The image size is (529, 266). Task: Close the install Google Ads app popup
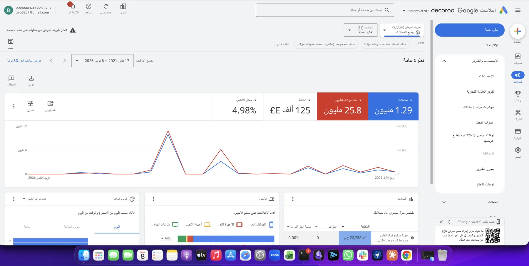coord(441,222)
